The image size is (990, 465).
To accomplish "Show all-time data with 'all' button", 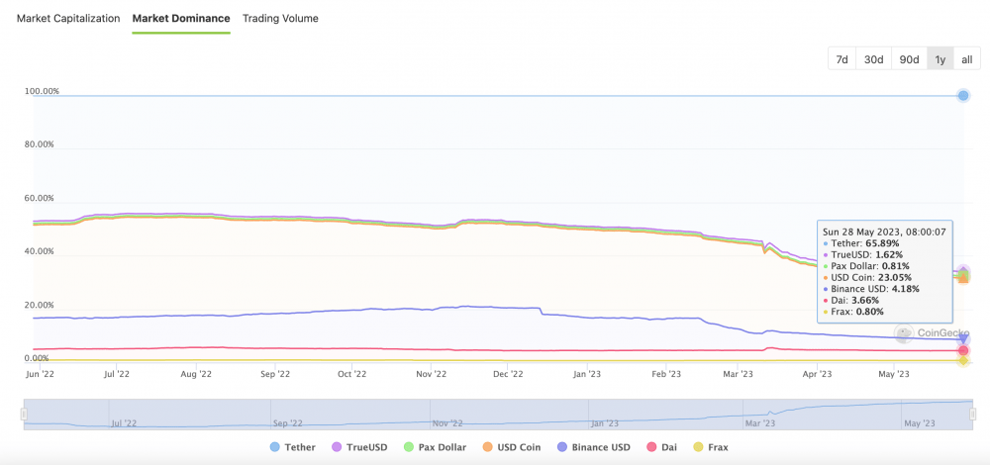I will [x=966, y=59].
